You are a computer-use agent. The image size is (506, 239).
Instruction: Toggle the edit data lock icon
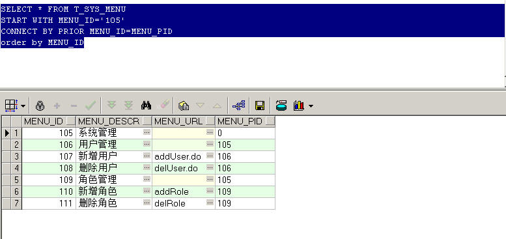(40, 105)
